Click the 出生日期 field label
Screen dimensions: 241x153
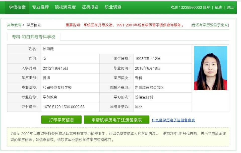click(122, 59)
